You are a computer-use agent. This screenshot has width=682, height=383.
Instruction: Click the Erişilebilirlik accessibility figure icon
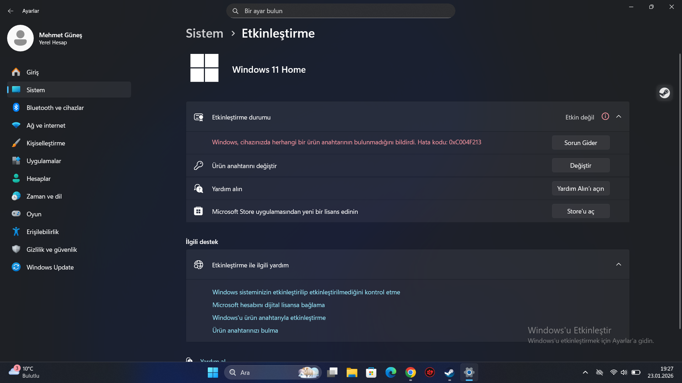point(16,232)
